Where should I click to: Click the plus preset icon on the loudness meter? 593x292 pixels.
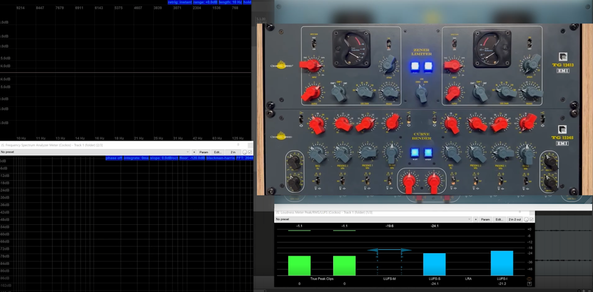tap(475, 219)
